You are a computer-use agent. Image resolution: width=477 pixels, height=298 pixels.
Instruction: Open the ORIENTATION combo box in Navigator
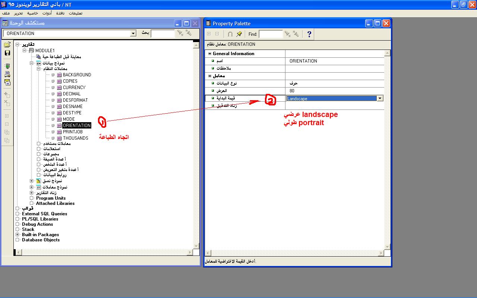133,34
